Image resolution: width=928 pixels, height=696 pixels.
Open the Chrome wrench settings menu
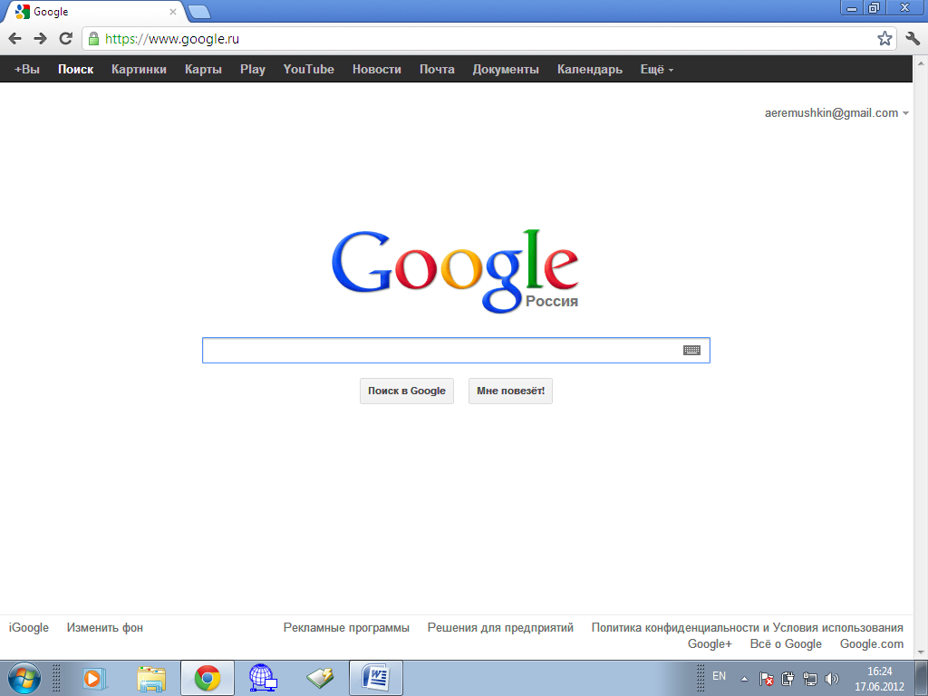pos(913,39)
